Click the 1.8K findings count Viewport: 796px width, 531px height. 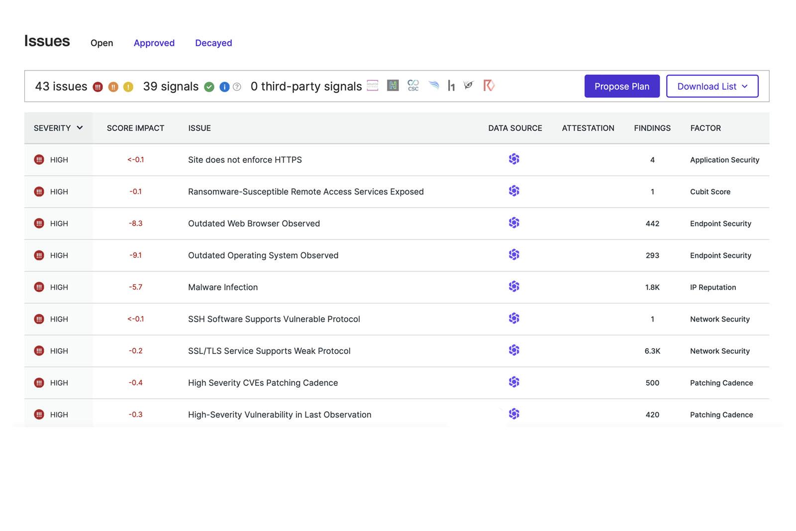pos(652,287)
